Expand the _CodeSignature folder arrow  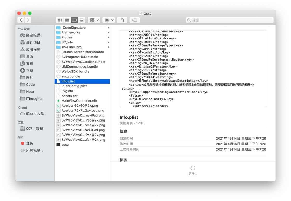108,28
